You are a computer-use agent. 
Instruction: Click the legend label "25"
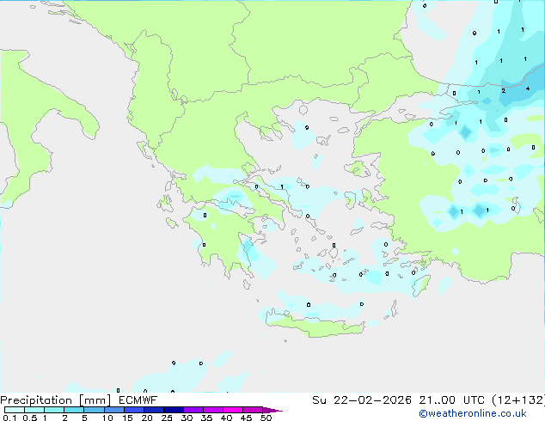(x=167, y=418)
